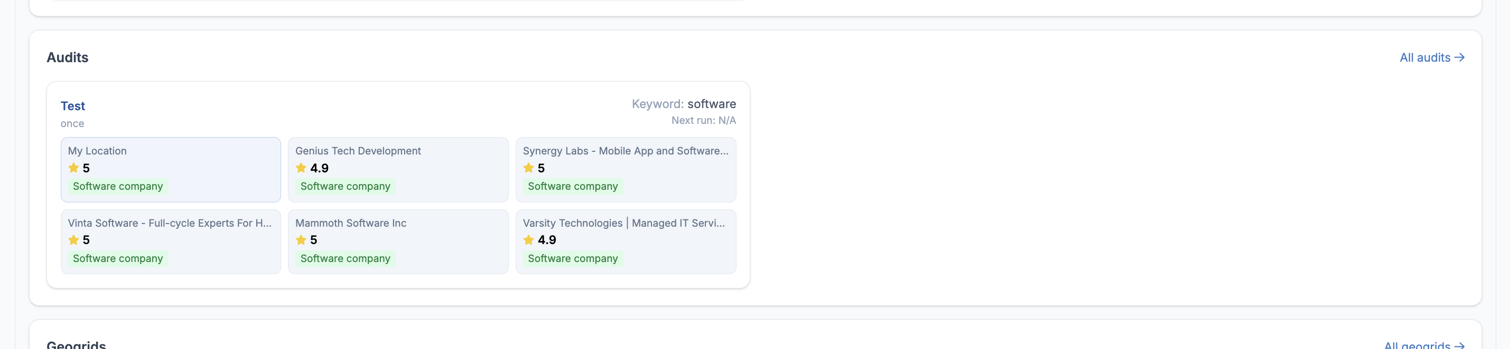This screenshot has width=1510, height=349.
Task: Click Software company badge under My Location
Action: pos(118,187)
